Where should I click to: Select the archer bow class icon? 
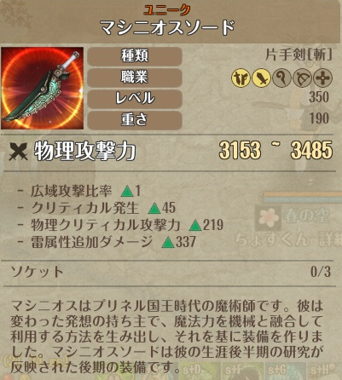(302, 78)
